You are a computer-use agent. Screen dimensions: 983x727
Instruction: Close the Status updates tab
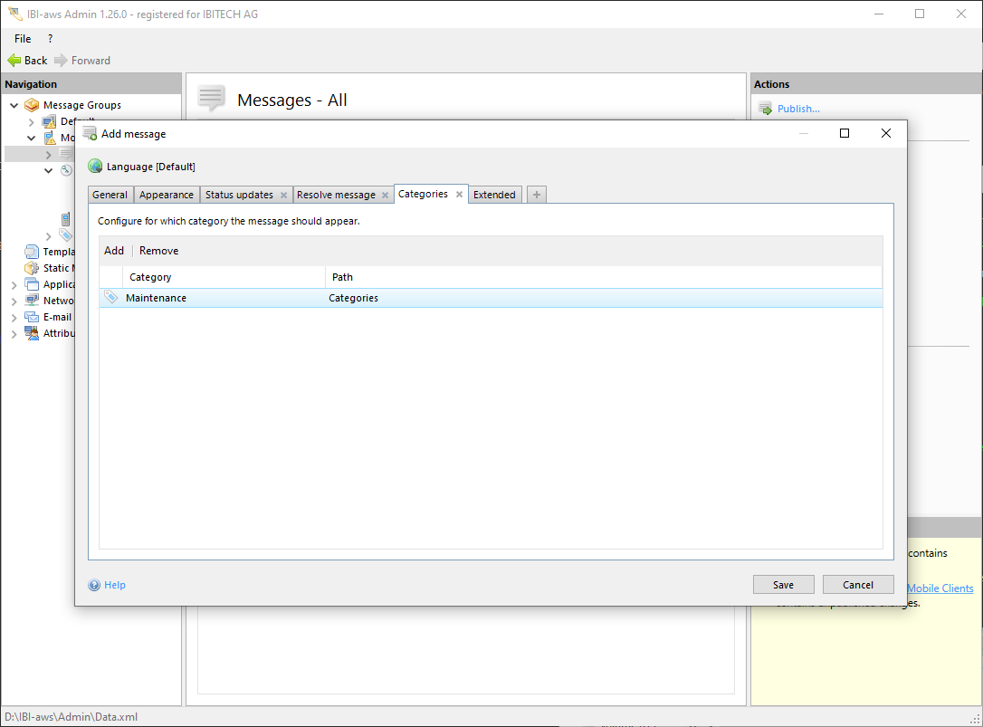coord(283,195)
